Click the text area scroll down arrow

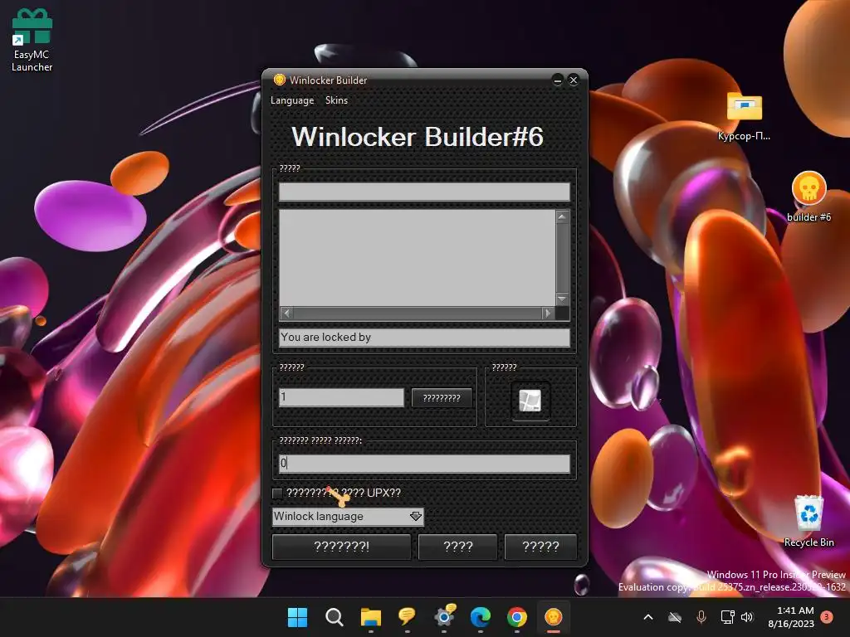562,299
